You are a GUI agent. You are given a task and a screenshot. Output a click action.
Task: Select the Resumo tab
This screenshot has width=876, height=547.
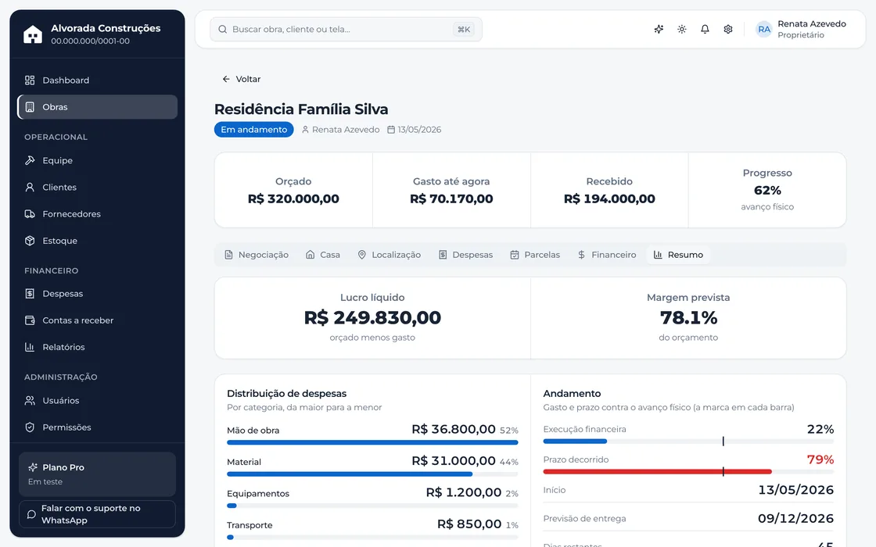(x=678, y=255)
